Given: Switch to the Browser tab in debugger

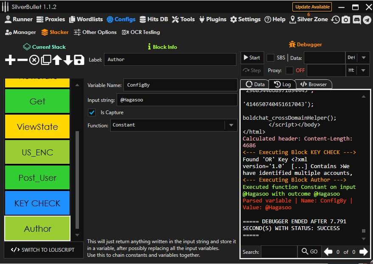Looking at the screenshot, I should pyautogui.click(x=313, y=84).
